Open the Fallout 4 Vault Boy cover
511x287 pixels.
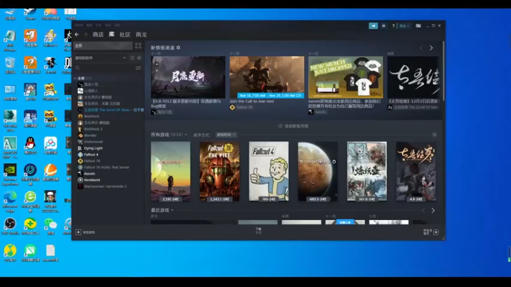tap(268, 172)
